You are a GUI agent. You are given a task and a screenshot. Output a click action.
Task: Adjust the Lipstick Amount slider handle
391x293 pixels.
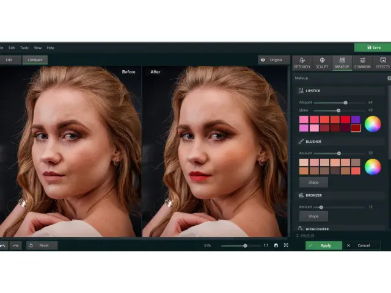(345, 103)
